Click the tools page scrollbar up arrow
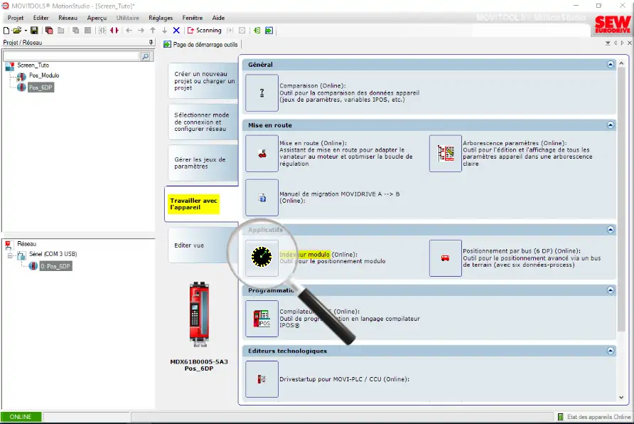This screenshot has width=634, height=424. (621, 63)
